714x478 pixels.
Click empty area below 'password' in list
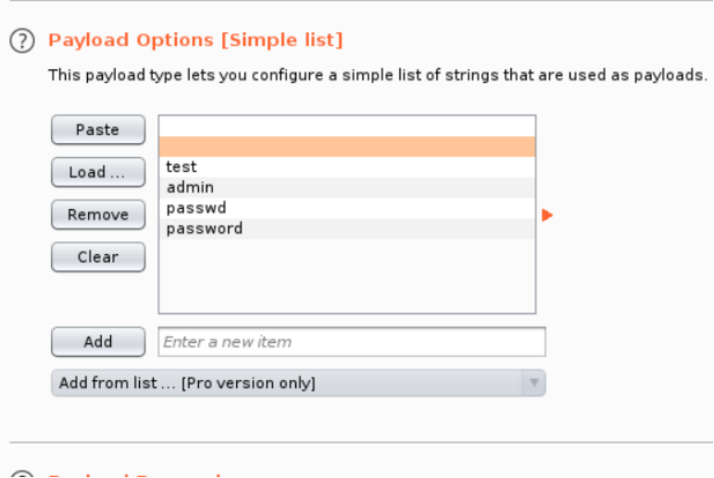(346, 277)
